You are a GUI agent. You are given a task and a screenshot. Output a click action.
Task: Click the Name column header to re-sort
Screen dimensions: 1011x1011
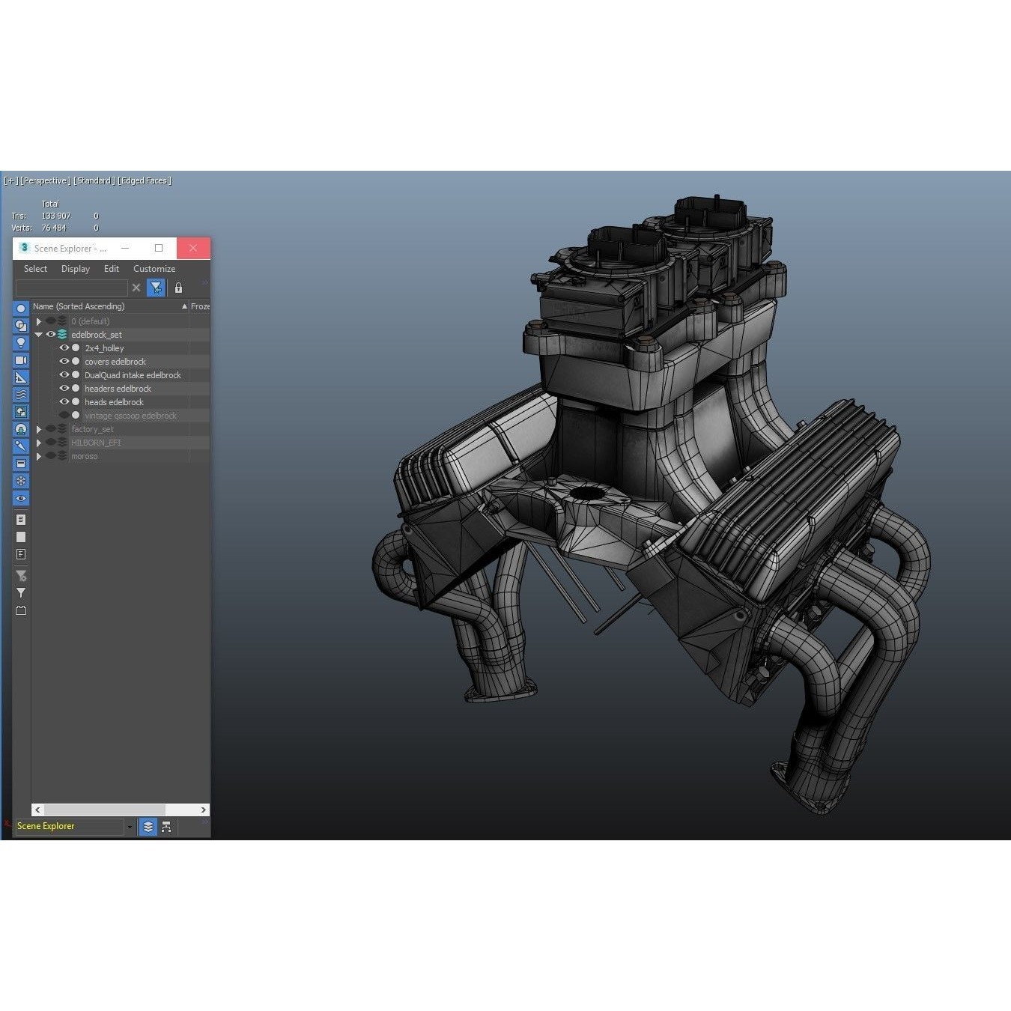coord(79,306)
